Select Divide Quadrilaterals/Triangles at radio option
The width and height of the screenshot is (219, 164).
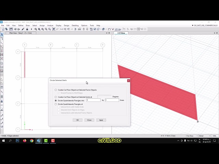tap(56, 104)
